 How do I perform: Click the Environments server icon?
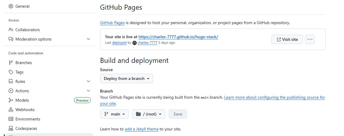point(11,119)
